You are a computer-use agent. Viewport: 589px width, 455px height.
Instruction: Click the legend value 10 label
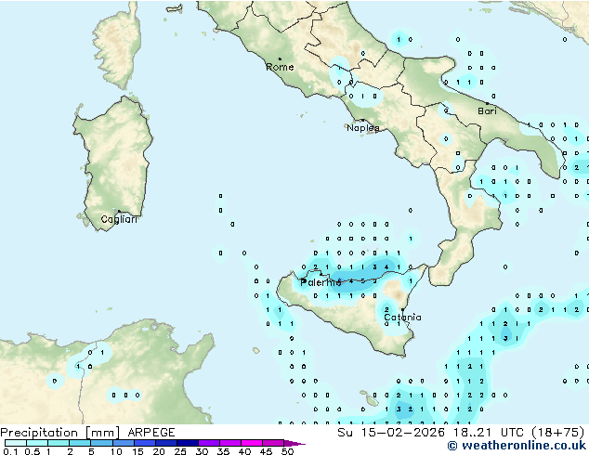(x=116, y=451)
